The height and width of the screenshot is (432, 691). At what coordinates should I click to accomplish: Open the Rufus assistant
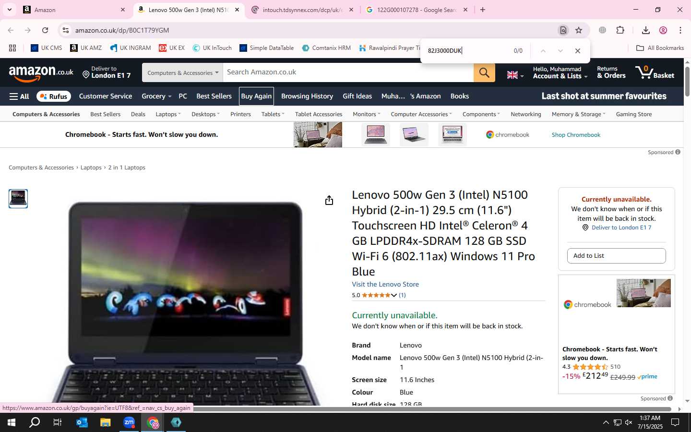pos(54,96)
